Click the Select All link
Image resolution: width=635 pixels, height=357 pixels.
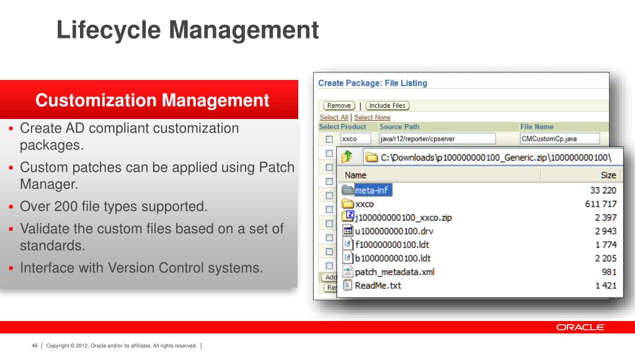tap(334, 117)
